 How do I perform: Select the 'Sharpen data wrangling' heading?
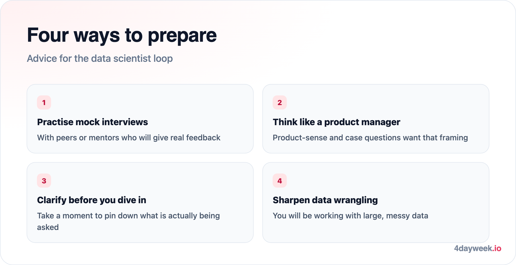click(325, 200)
